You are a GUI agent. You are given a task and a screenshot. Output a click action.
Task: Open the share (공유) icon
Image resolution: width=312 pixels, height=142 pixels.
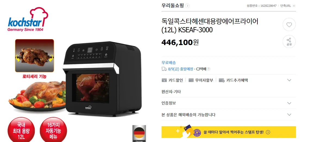point(289,42)
